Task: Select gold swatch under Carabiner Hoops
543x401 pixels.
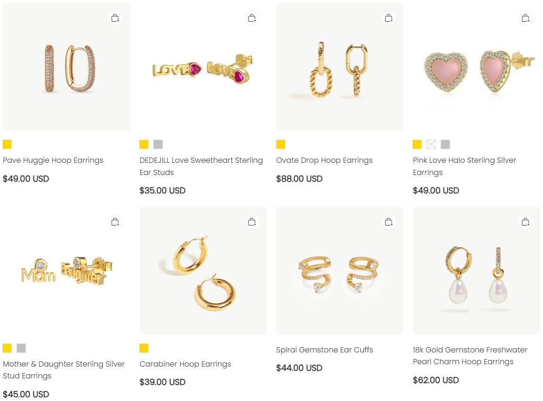Action: pyautogui.click(x=143, y=348)
